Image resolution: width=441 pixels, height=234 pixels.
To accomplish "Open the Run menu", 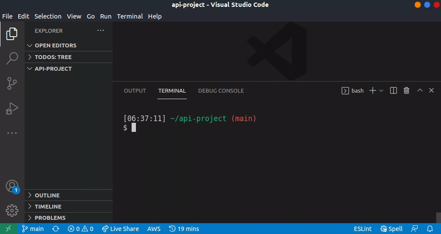I will coord(106,16).
